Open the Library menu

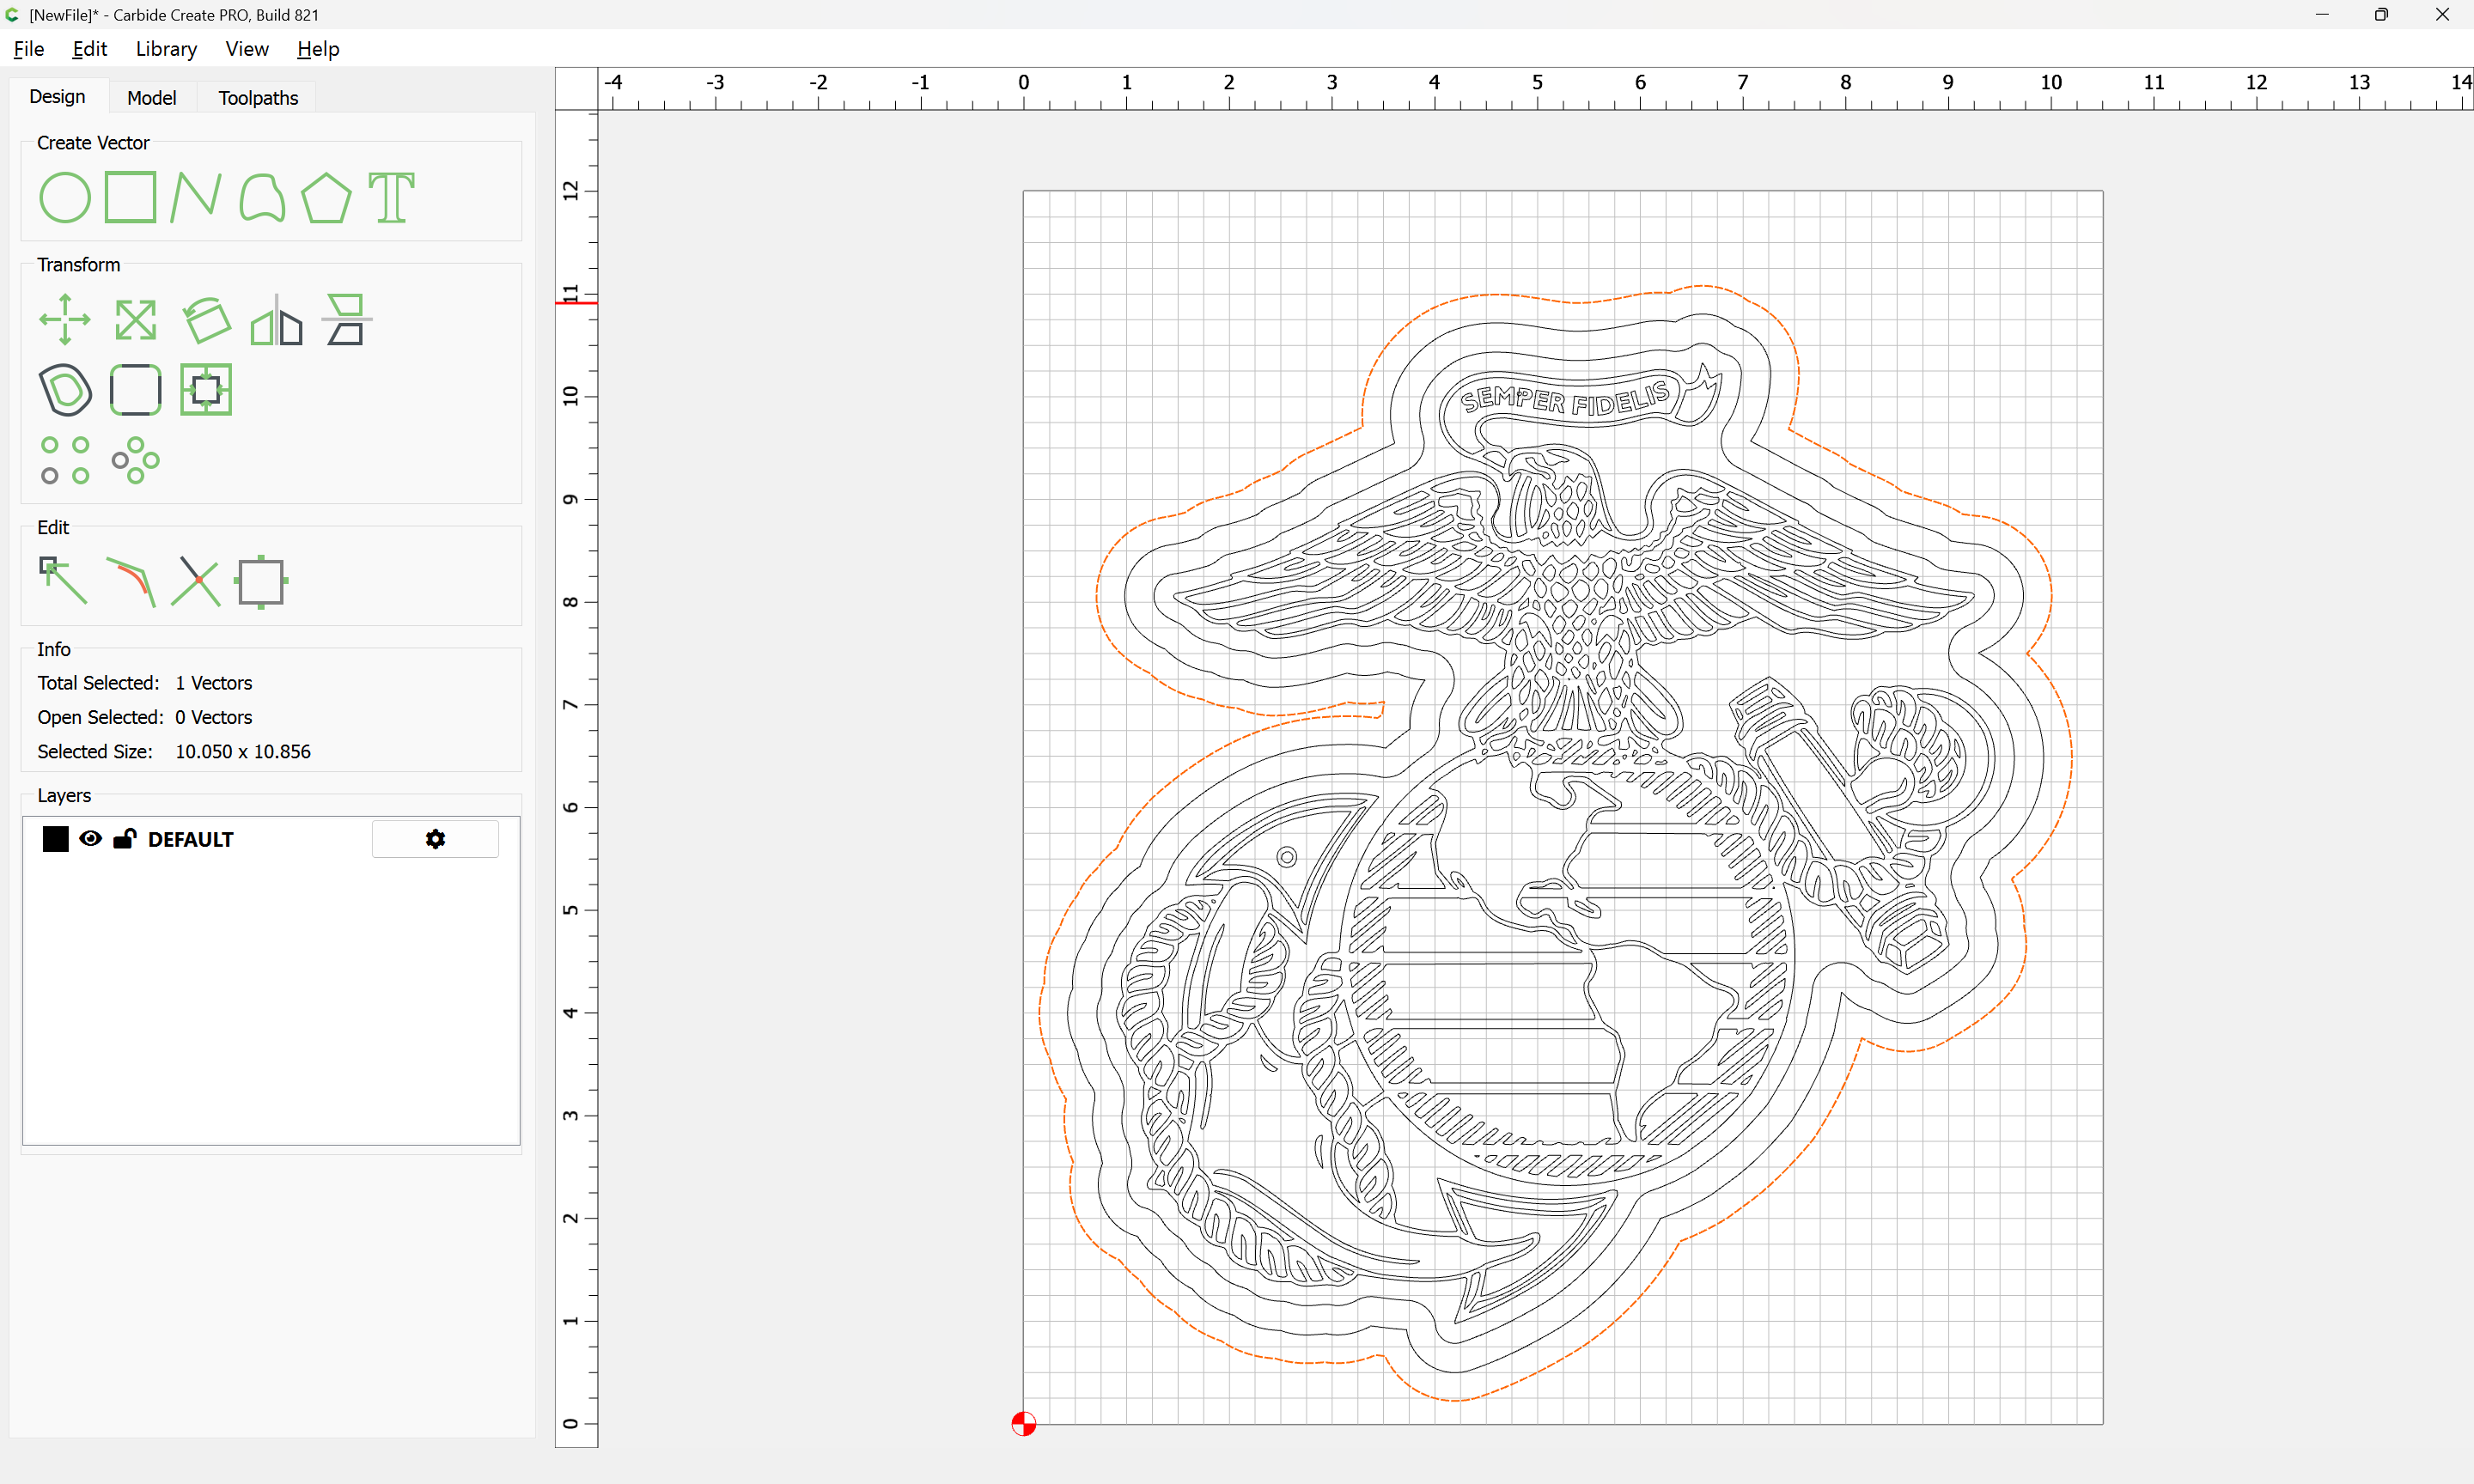166,49
